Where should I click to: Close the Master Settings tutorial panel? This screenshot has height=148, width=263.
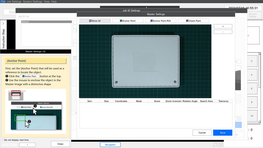pyautogui.click(x=60, y=144)
